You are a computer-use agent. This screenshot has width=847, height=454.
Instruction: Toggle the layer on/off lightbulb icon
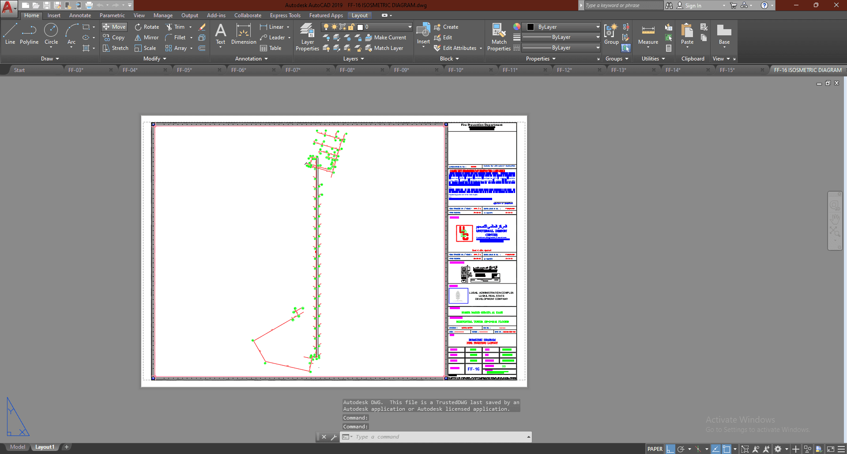point(326,27)
